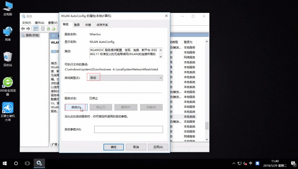Open the Windows Start menu
Viewport: 298px width, 169px height.
point(4,163)
